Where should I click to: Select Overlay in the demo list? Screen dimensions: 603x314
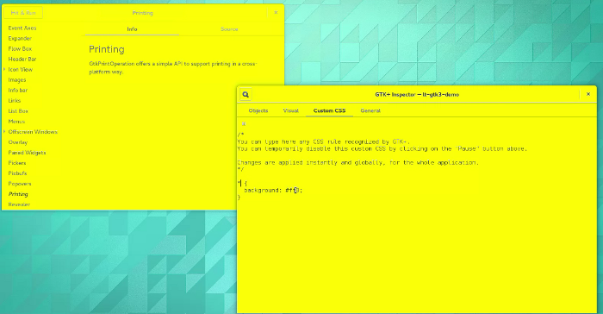click(x=18, y=142)
